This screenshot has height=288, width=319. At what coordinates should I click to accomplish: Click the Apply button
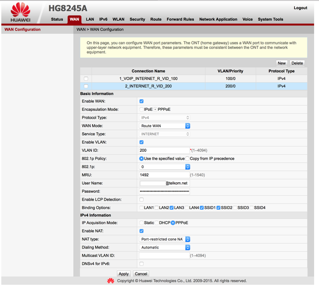tap(124, 274)
